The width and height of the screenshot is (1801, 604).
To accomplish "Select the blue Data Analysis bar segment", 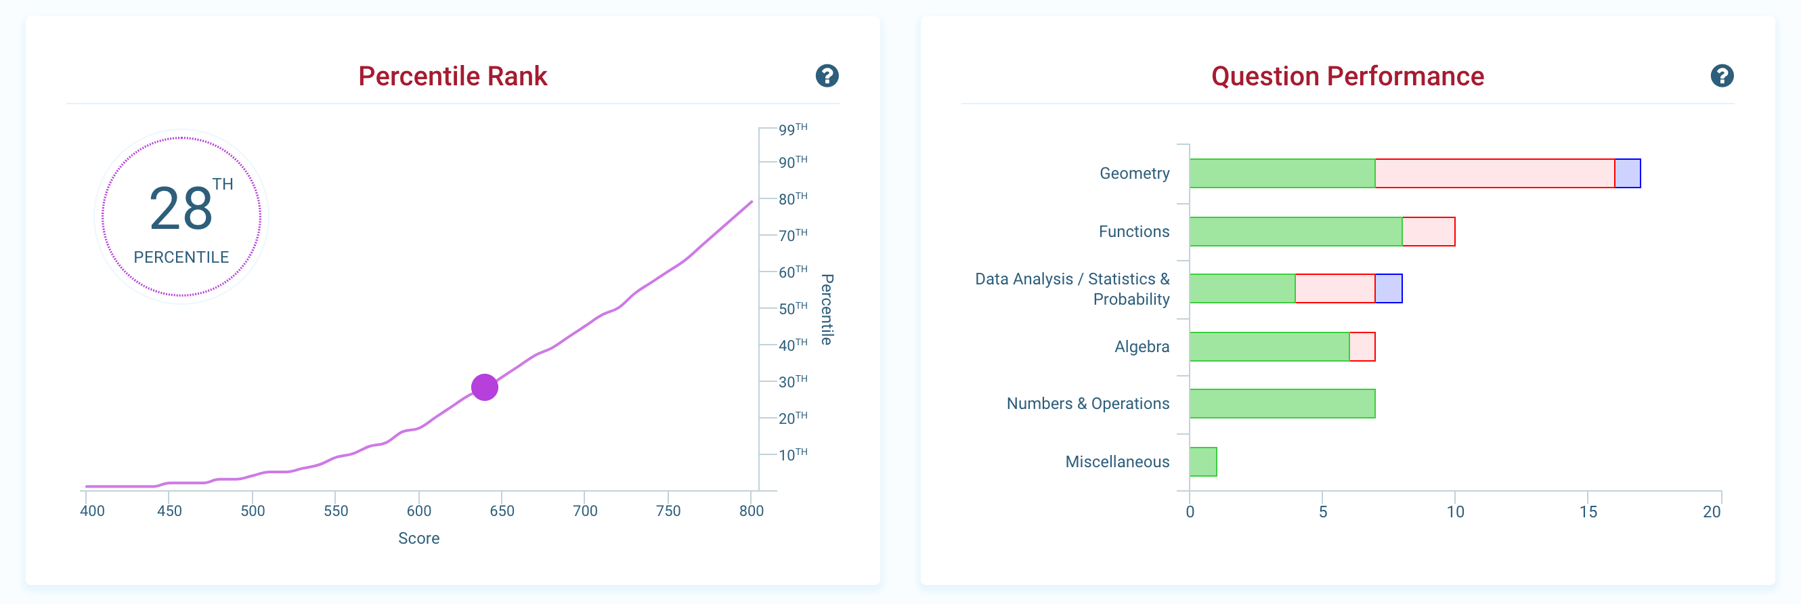I will (x=1389, y=288).
